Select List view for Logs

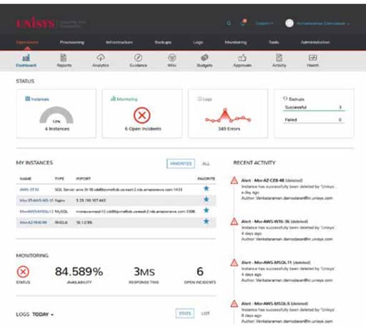coord(205,313)
